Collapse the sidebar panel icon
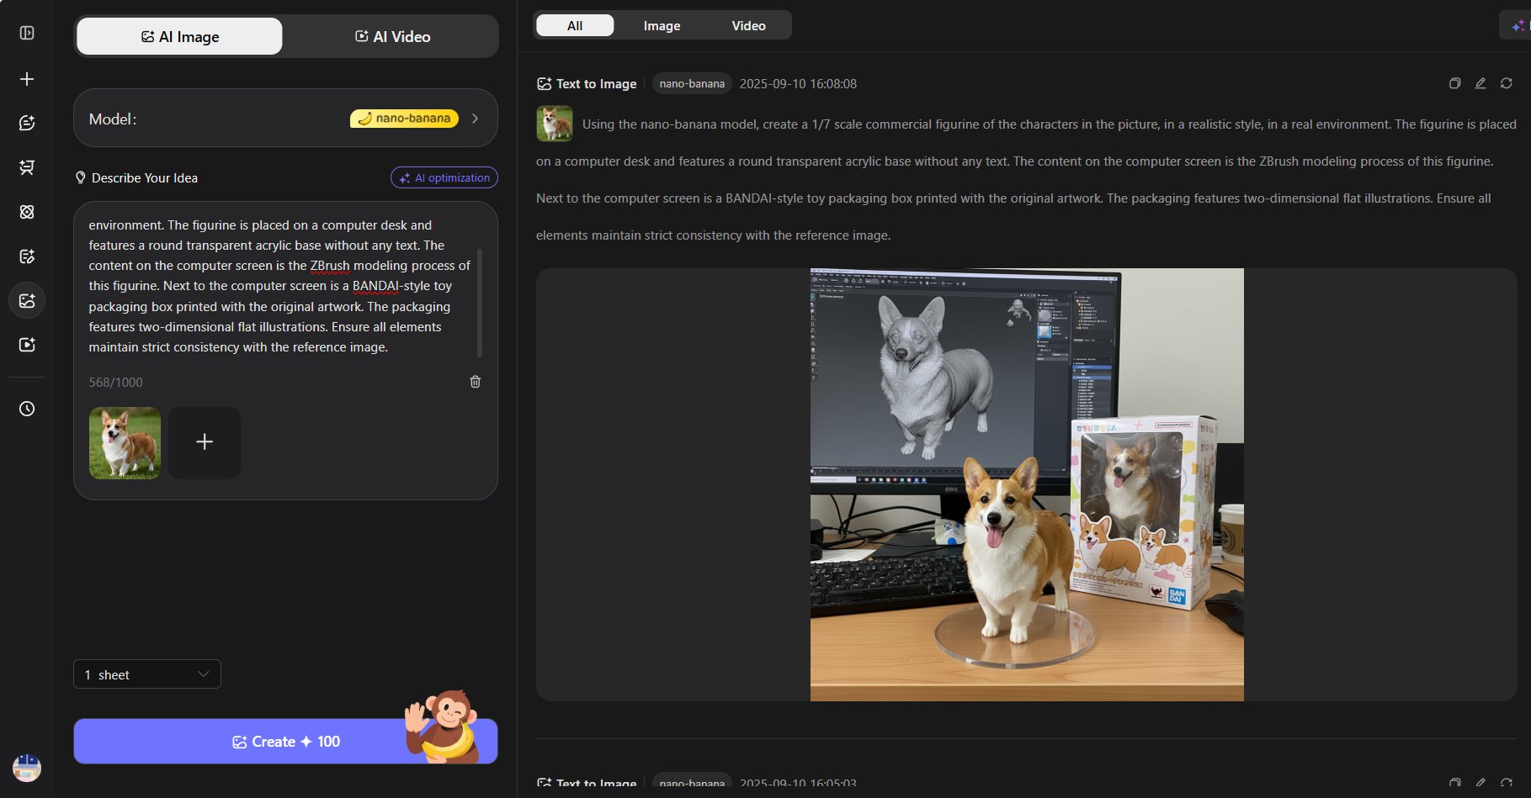The height and width of the screenshot is (798, 1531). (27, 33)
